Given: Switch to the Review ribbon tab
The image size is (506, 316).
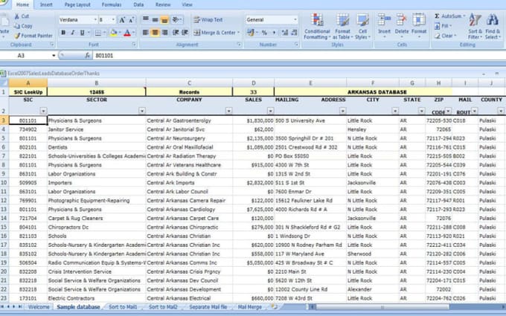Looking at the screenshot, I should tap(163, 5).
